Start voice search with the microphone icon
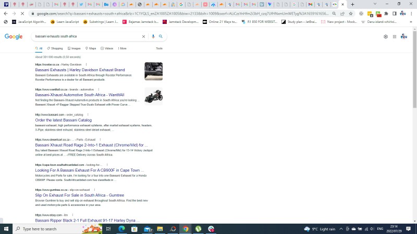 tap(153, 36)
